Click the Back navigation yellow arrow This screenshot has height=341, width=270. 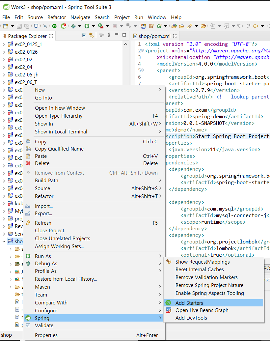tap(256, 26)
